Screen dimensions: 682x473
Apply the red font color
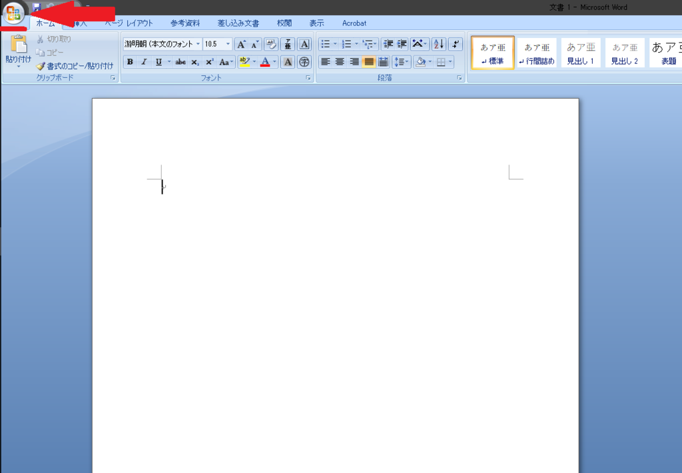(265, 62)
